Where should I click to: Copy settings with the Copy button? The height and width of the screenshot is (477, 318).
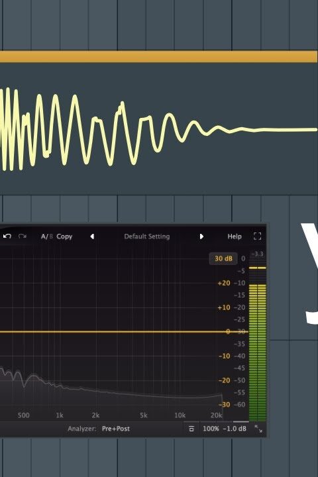64,237
